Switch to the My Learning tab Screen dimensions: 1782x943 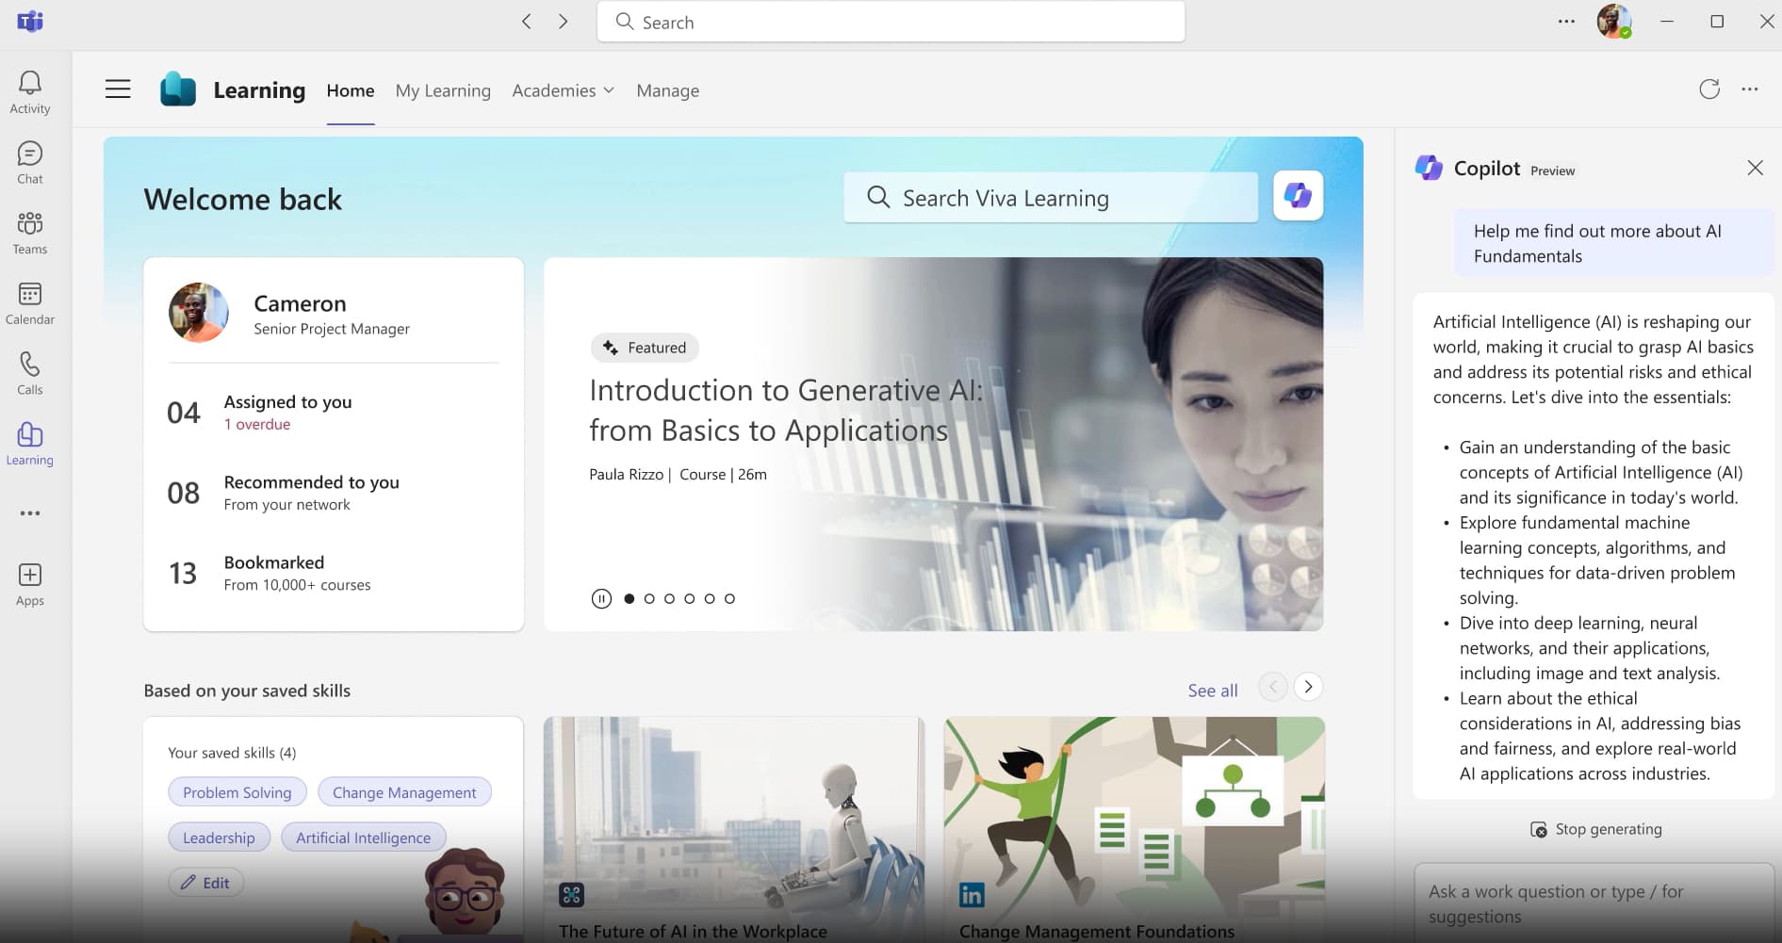443,90
